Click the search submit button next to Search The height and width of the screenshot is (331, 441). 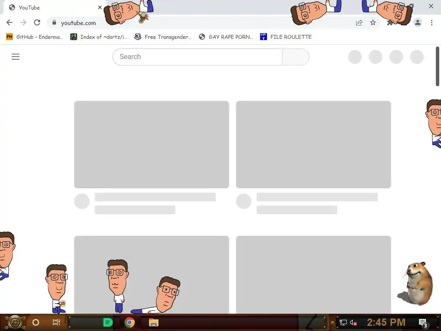point(296,57)
